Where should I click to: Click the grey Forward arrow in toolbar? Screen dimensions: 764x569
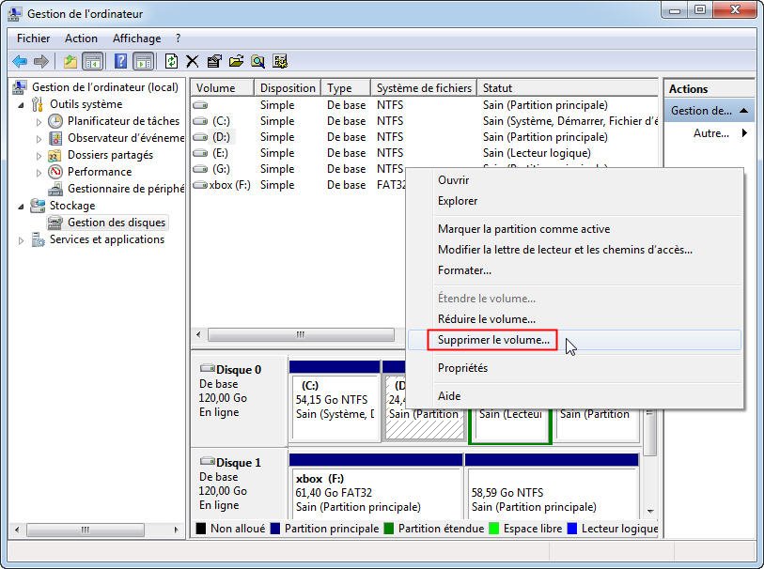(41, 61)
